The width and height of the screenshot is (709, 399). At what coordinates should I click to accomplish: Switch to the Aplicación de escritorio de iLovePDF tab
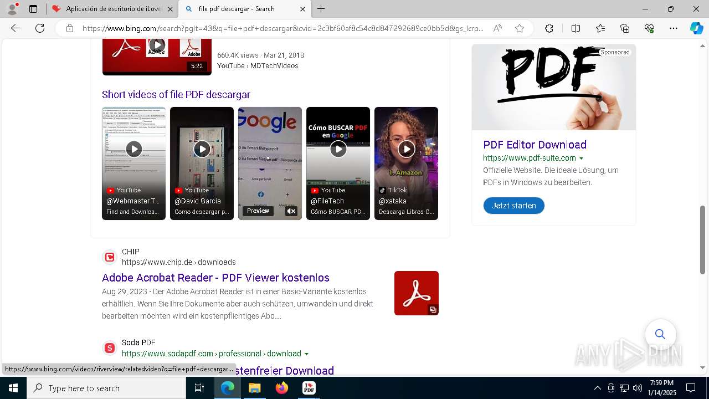[112, 9]
